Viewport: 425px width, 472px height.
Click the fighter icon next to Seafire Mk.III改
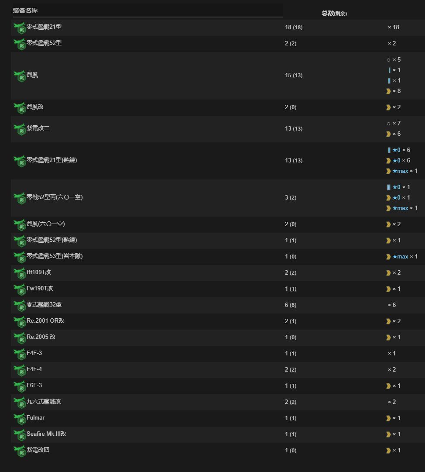20,435
